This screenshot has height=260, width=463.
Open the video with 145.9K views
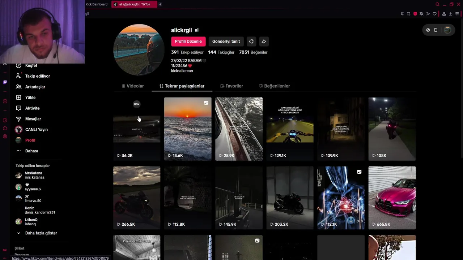pos(239,198)
